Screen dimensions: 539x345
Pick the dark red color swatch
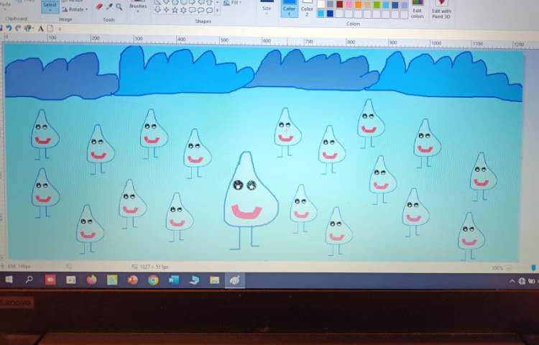click(x=339, y=4)
